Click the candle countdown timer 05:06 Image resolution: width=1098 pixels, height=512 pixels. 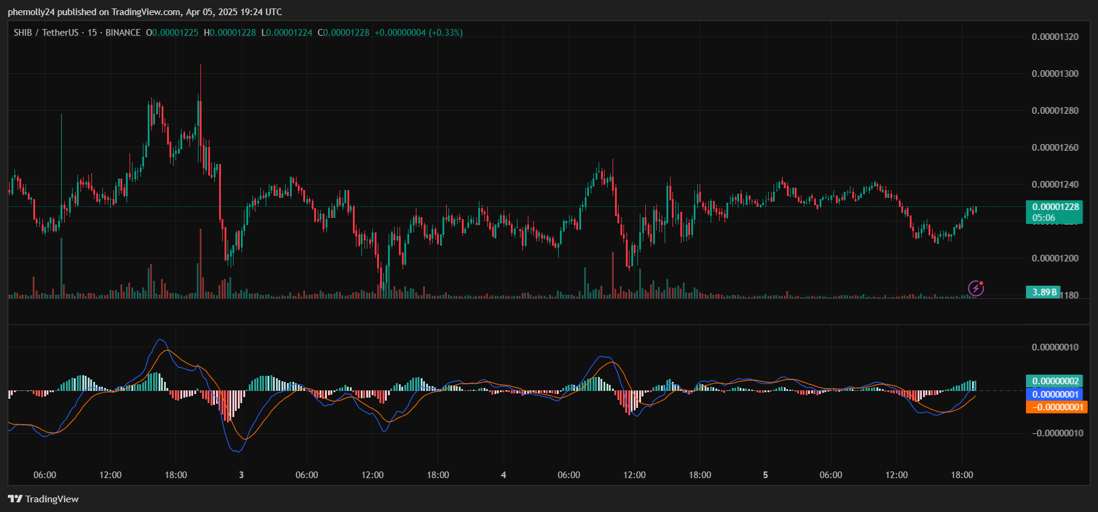pyautogui.click(x=1044, y=218)
